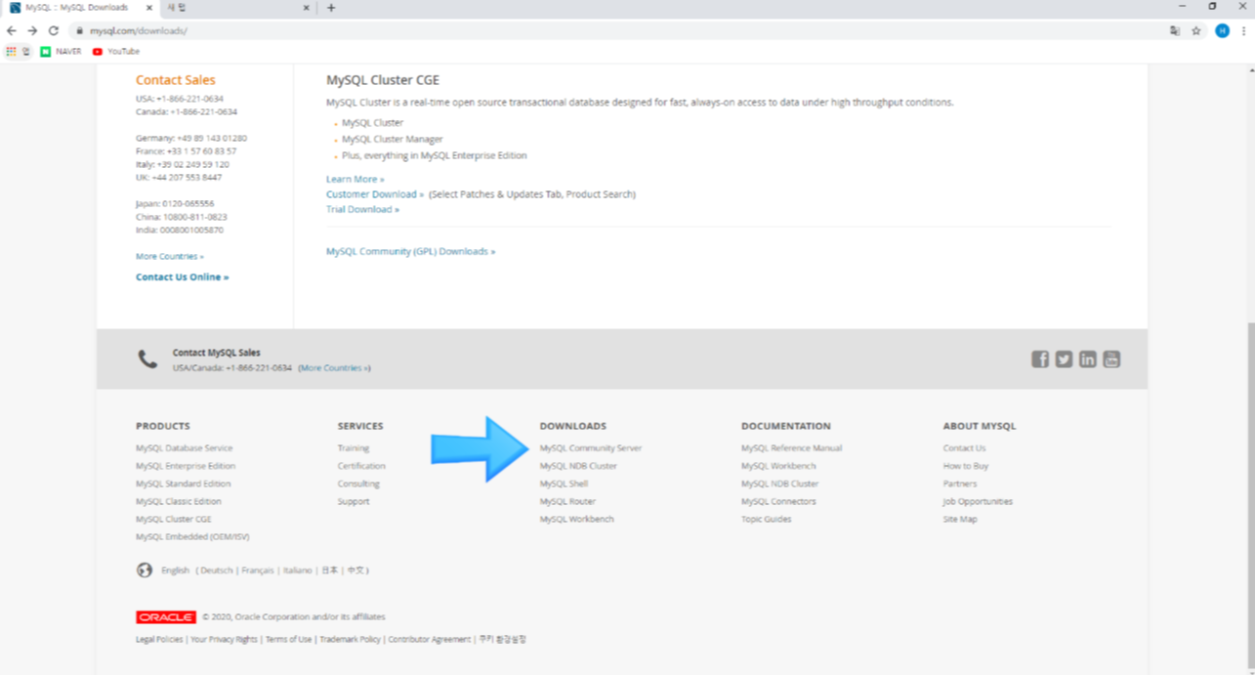Open MySQL Standard Edition link
This screenshot has height=675, width=1255.
coord(184,484)
